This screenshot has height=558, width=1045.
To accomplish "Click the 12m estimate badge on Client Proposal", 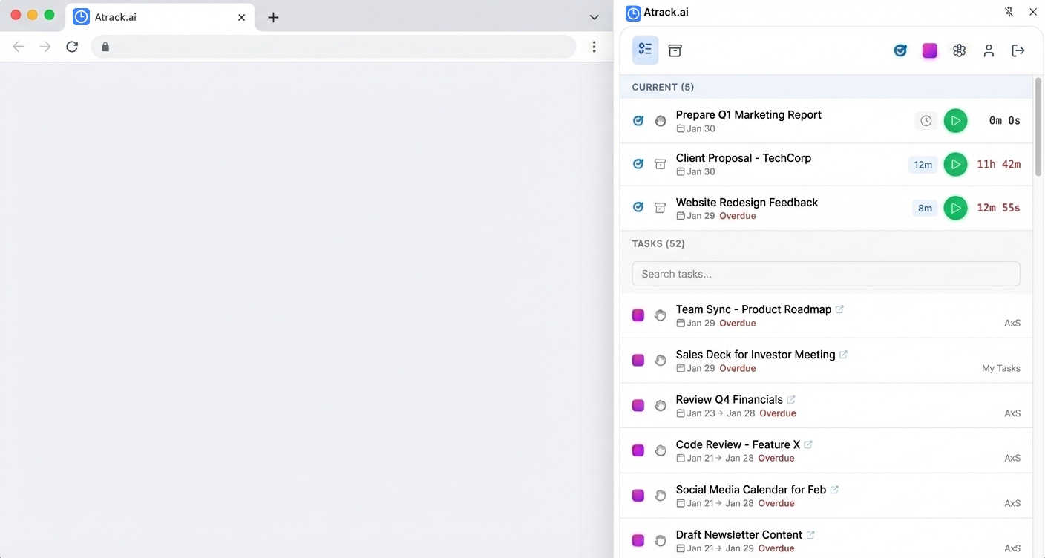I will (923, 165).
